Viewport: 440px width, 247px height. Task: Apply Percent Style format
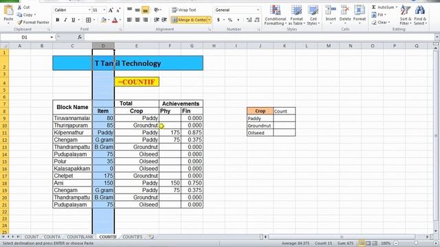230,20
